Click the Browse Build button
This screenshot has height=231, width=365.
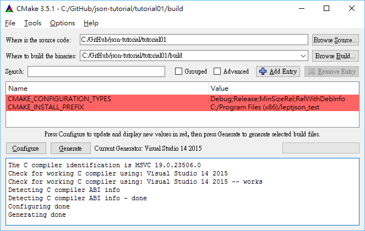[x=335, y=56]
